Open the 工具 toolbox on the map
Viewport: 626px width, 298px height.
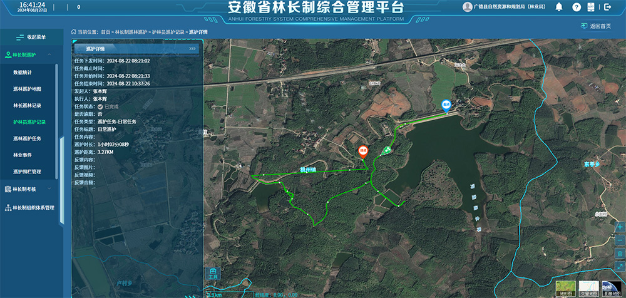(x=213, y=273)
